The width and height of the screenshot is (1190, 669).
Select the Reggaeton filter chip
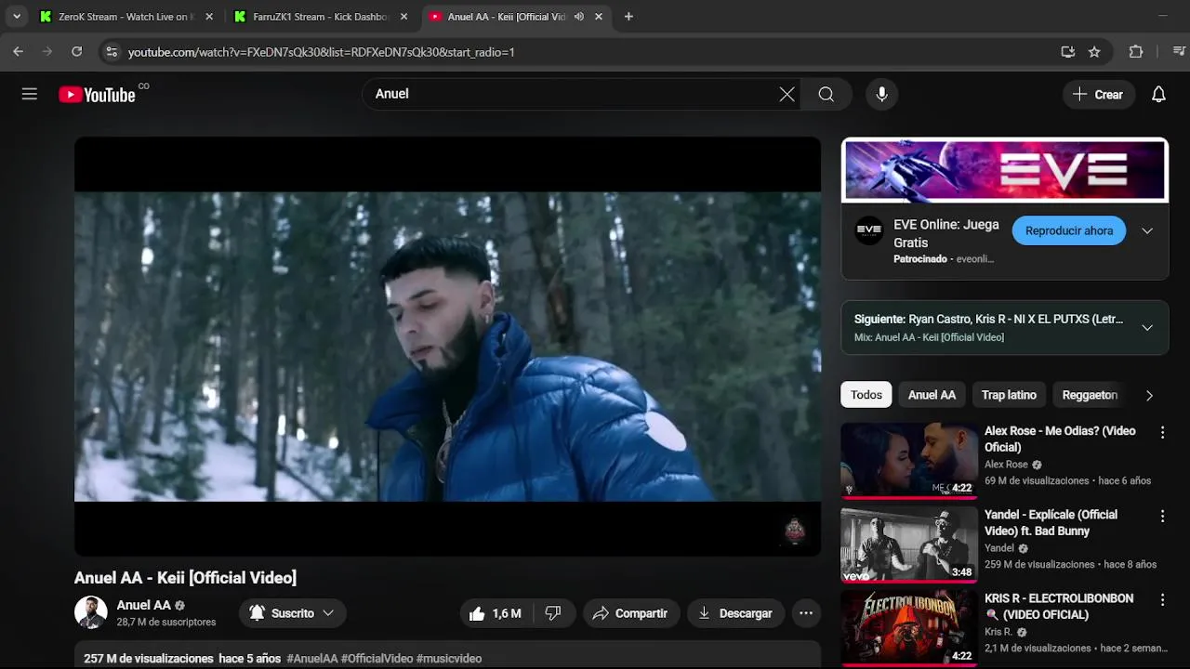(1090, 395)
